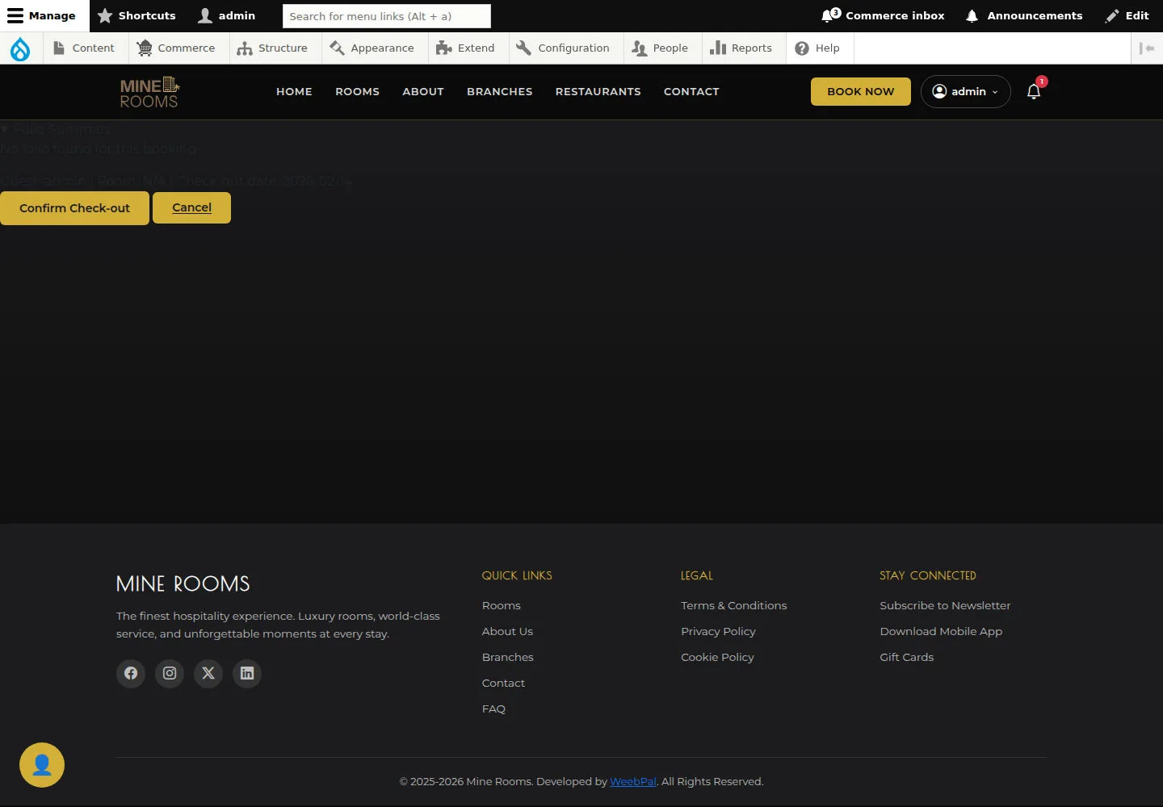Viewport: 1163px width, 807px height.
Task: Open the admin user toolbar tab
Action: tap(227, 15)
